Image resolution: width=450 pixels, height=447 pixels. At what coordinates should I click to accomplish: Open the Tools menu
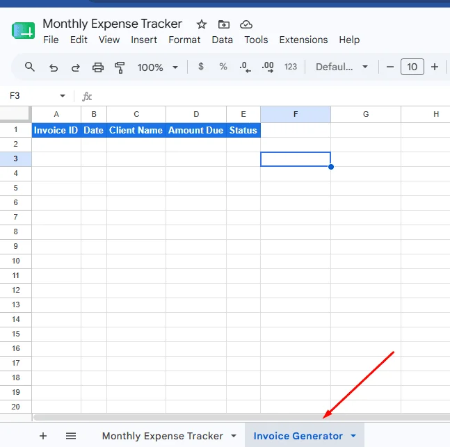(x=256, y=40)
